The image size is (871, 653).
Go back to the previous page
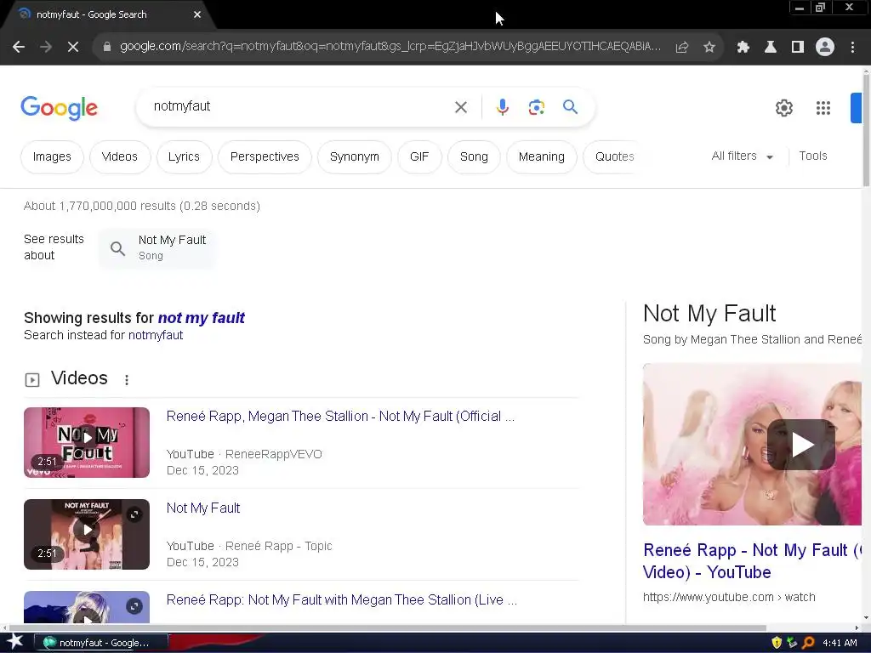point(19,47)
